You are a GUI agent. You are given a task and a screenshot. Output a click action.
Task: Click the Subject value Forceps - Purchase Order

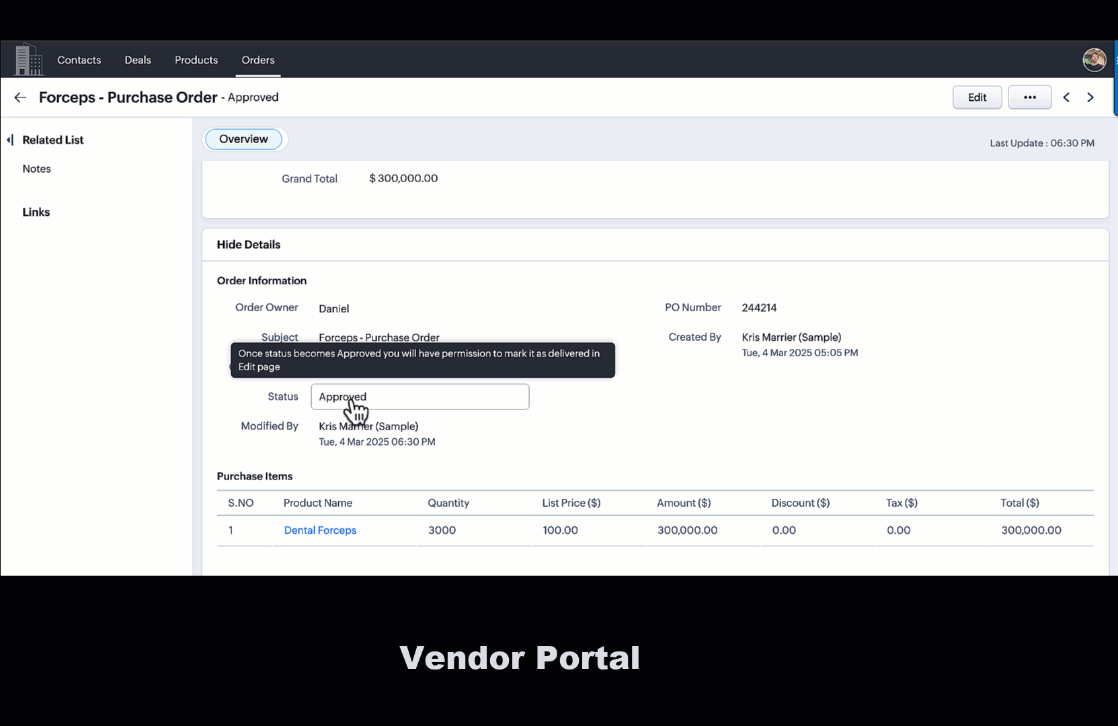tap(378, 337)
